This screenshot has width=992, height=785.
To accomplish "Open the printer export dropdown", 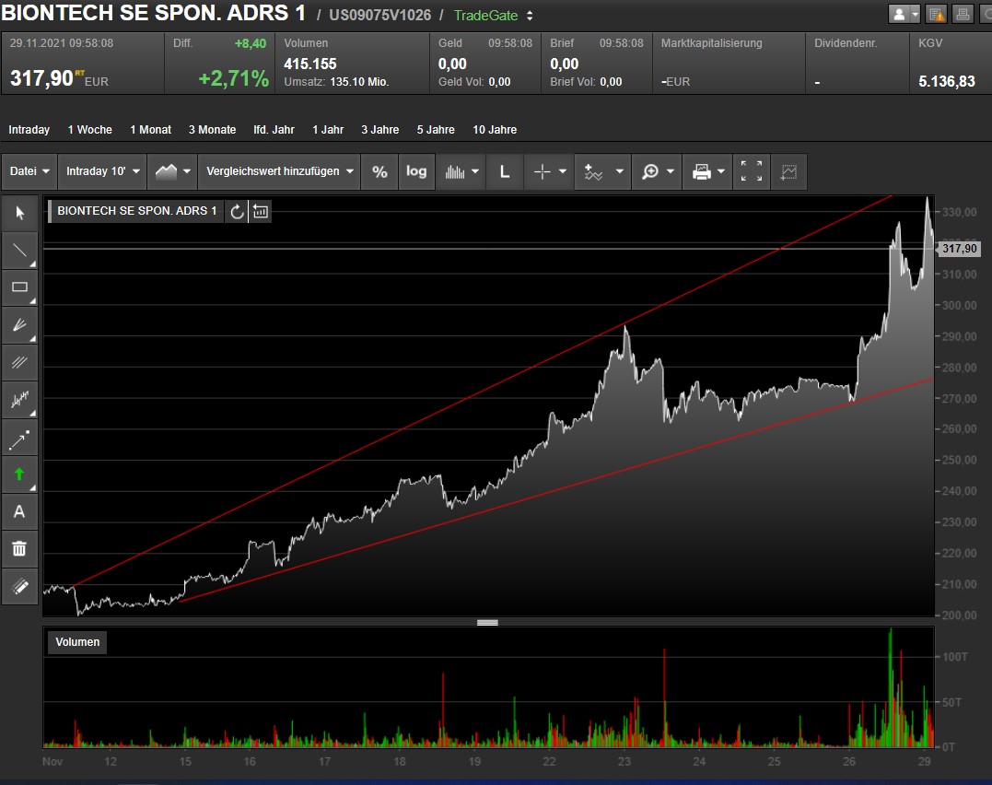I will [707, 171].
